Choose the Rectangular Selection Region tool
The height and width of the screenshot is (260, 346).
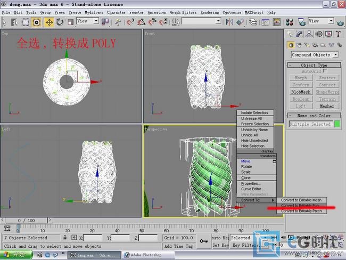point(26,22)
